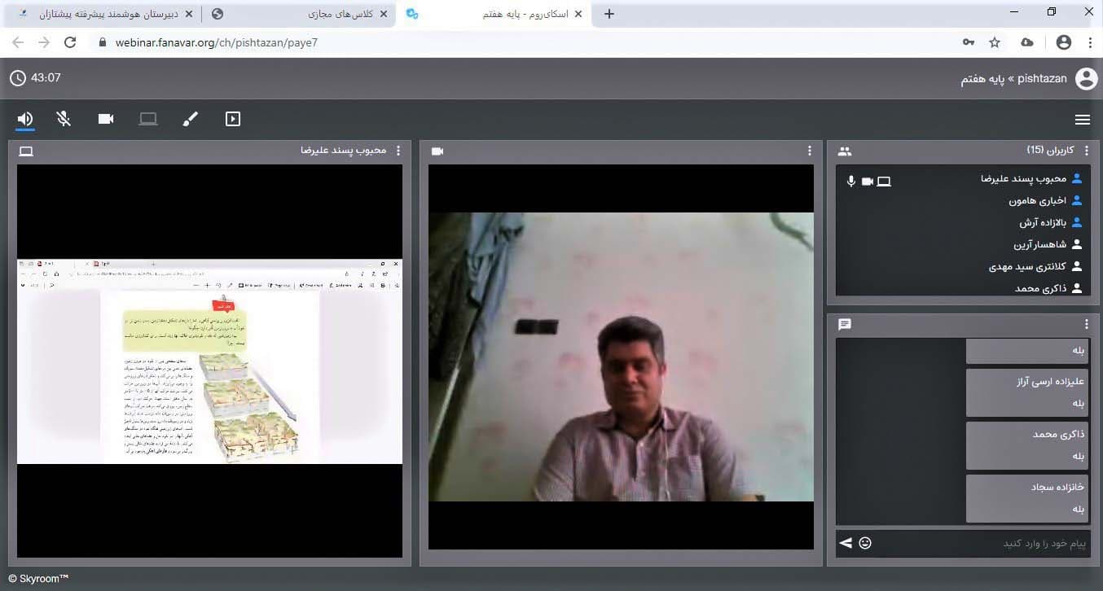
Task: Select user محبوب پسند علیرضا in list
Action: pos(1023,178)
